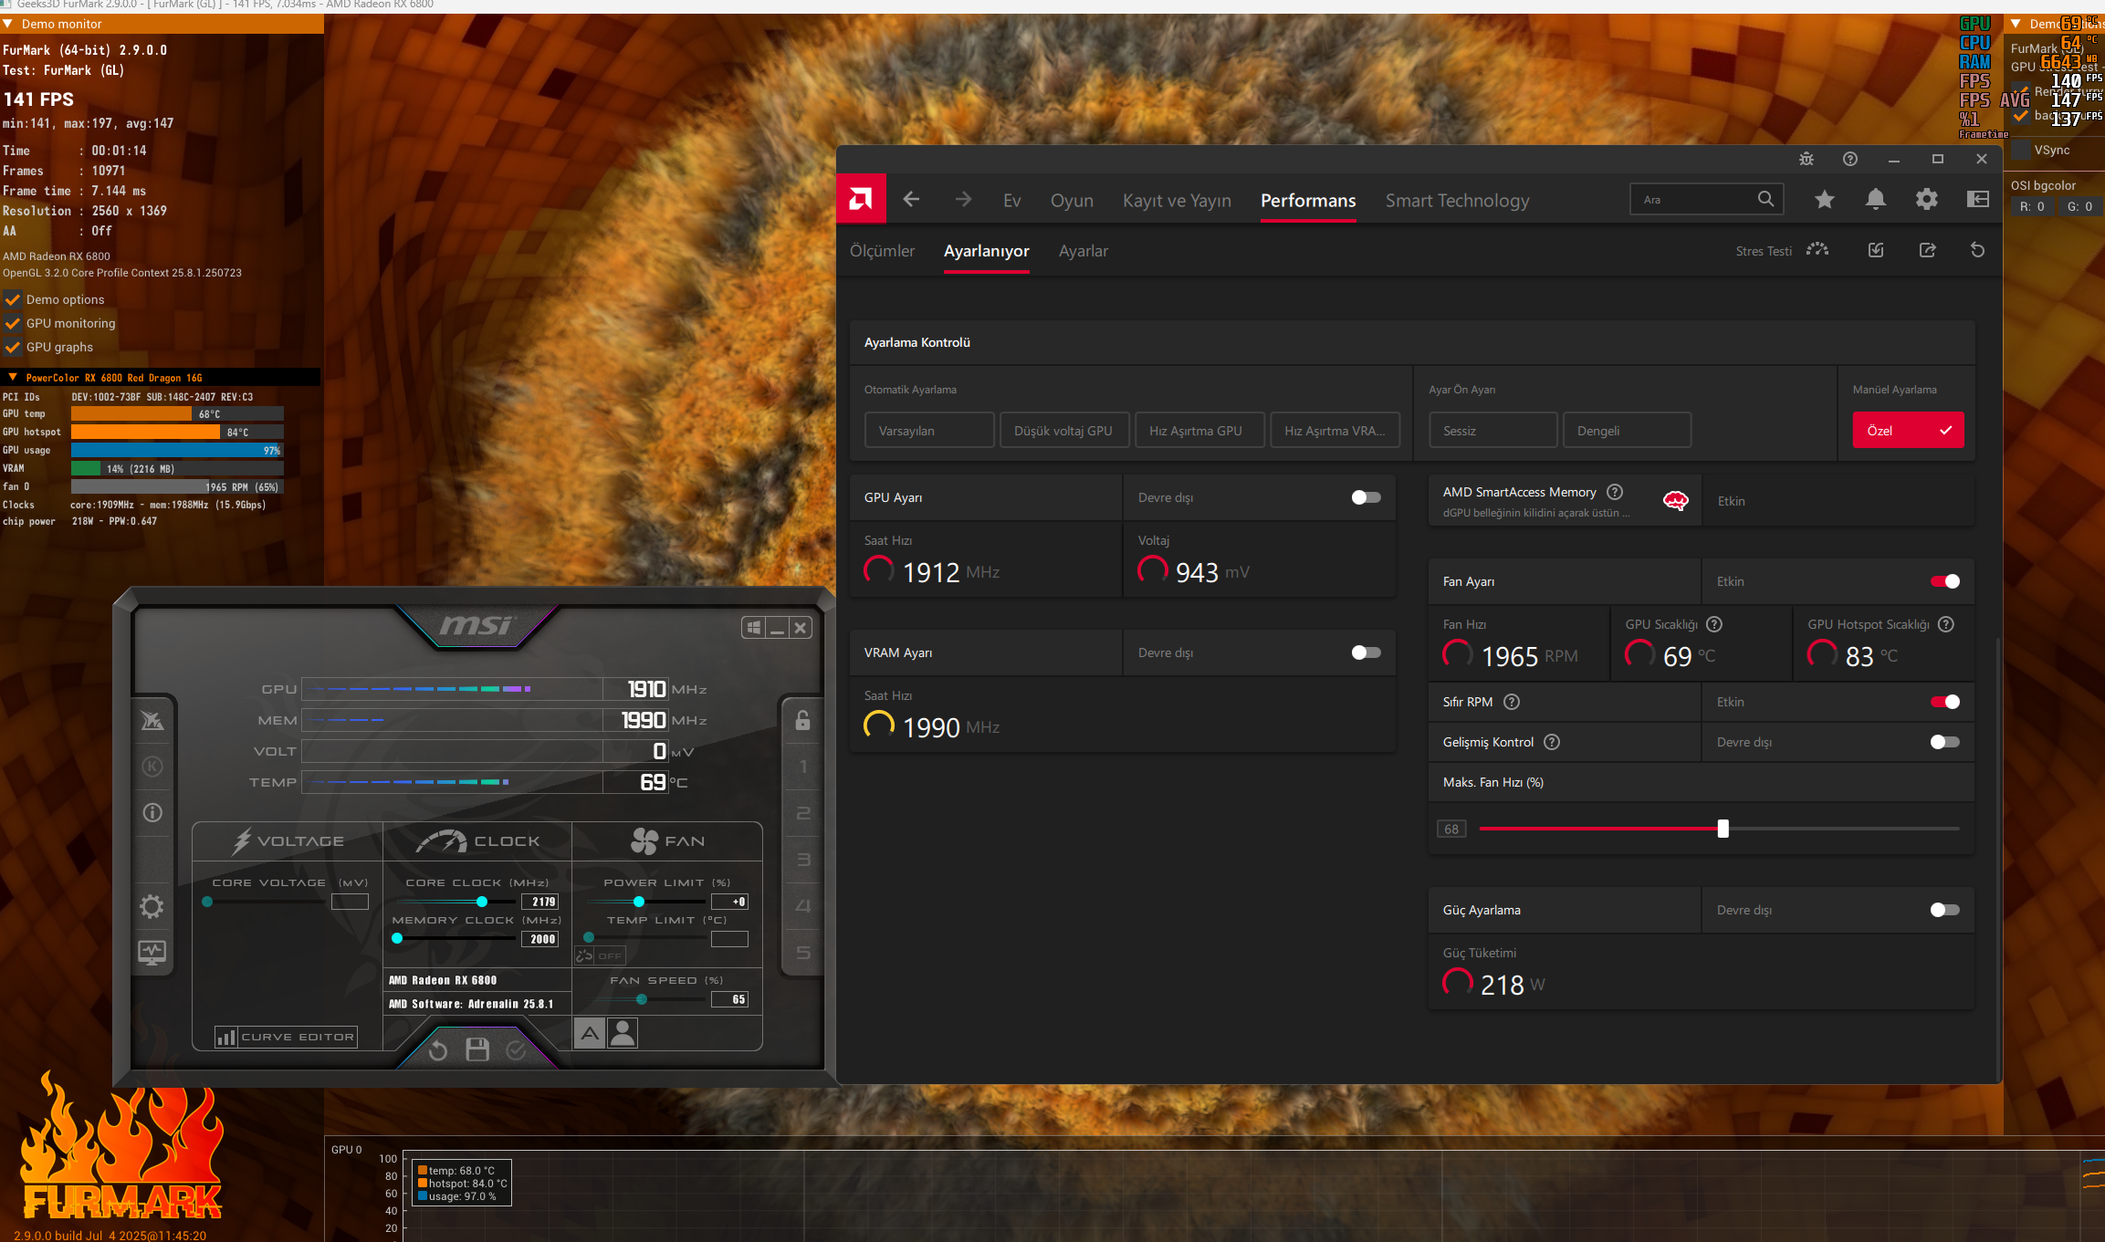Screen dimensions: 2105x1242
Task: Open the Afterburner info icon
Action: click(x=152, y=812)
